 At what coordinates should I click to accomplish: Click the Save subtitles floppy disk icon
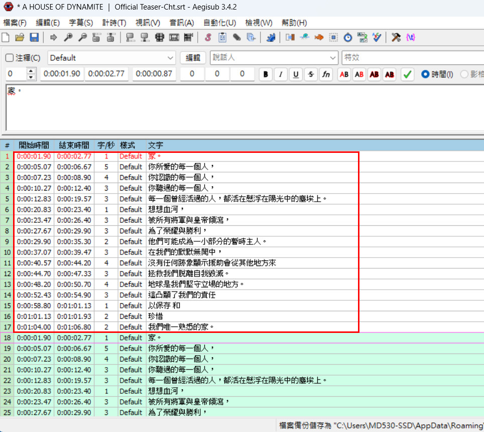34,37
